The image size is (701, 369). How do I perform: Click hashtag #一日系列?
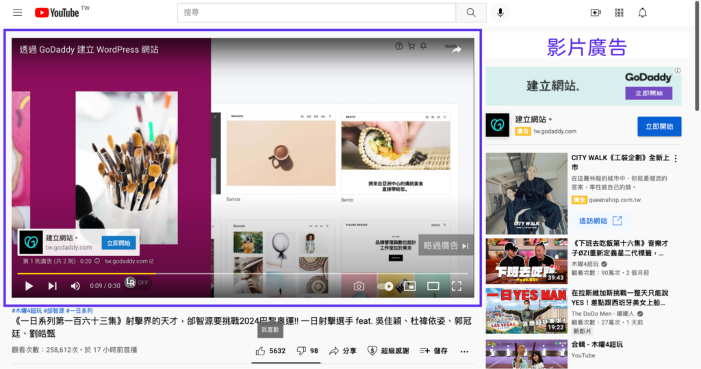coord(79,311)
